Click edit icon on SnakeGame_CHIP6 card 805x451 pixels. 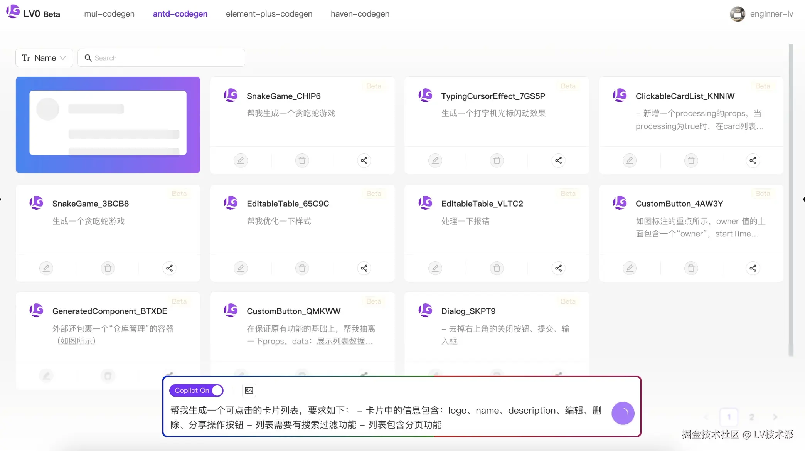tap(241, 160)
